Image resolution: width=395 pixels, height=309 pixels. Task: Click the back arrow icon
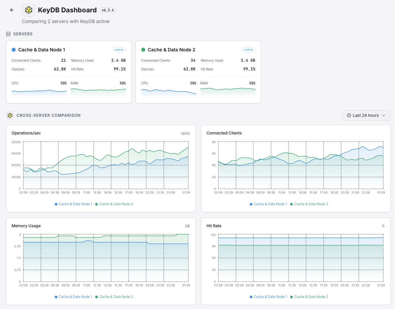[x=12, y=10]
